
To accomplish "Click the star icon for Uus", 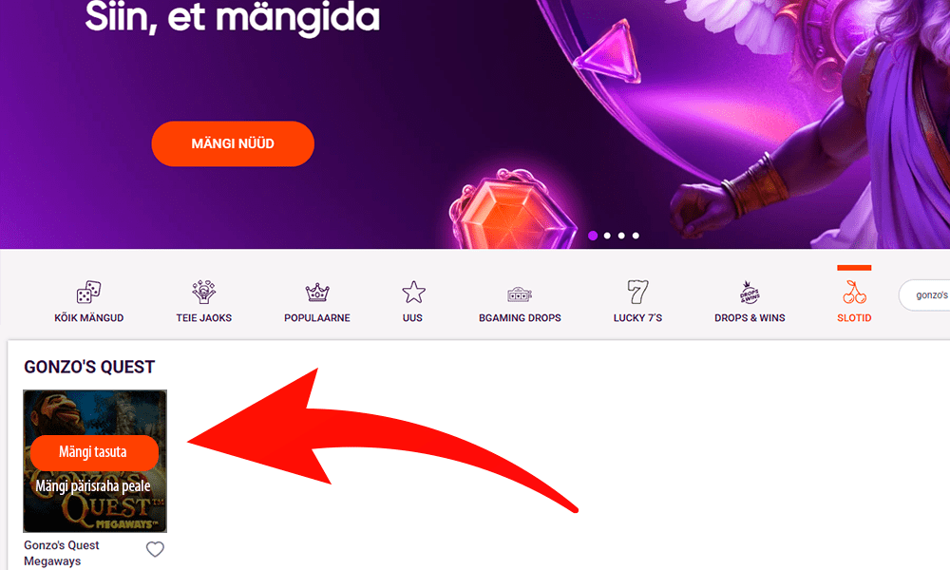I will 413,292.
